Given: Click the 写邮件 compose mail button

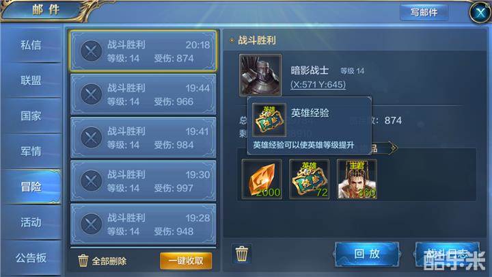Looking at the screenshot, I should [424, 12].
